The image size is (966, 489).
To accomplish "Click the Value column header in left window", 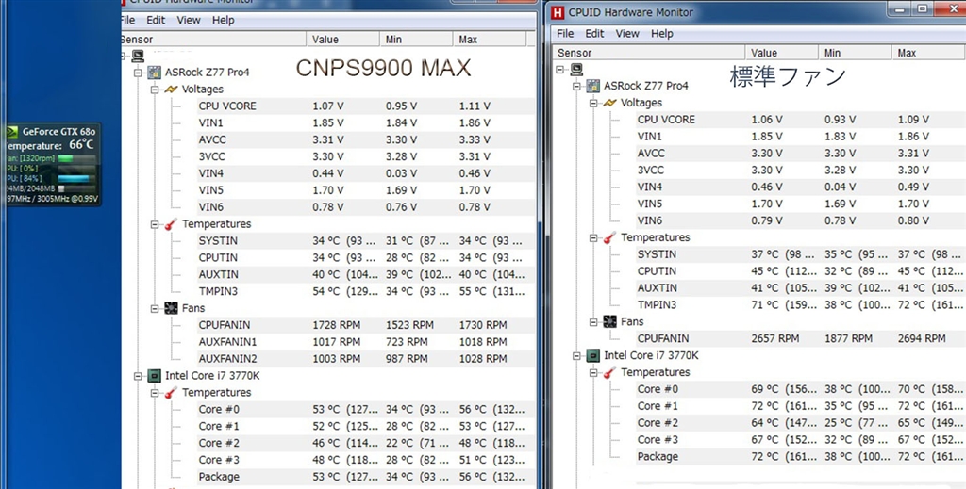I will click(x=325, y=40).
